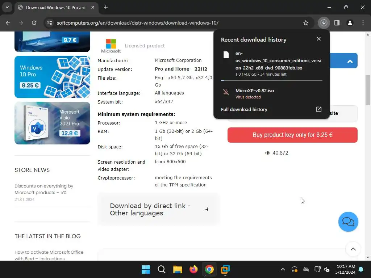Open the Chrome side panel
This screenshot has height=278, width=371.
(x=337, y=23)
